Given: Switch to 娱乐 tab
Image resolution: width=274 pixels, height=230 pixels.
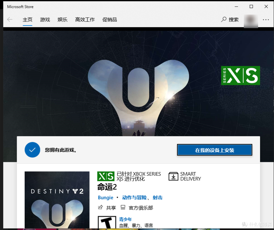Looking at the screenshot, I should click(x=62, y=19).
